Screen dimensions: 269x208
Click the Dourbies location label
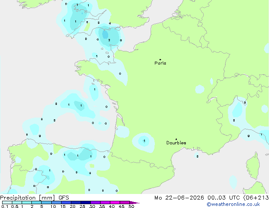[176, 143]
